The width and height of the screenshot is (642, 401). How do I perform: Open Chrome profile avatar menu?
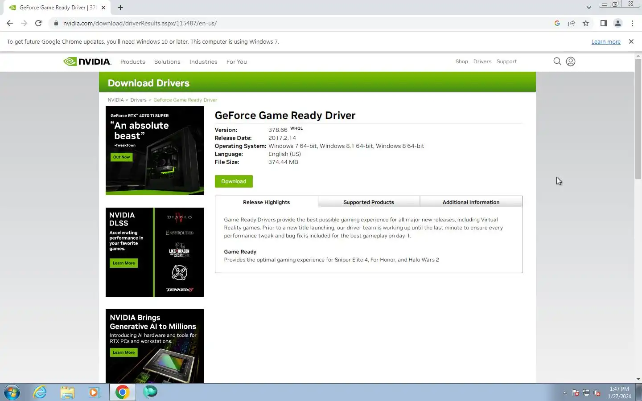618,23
